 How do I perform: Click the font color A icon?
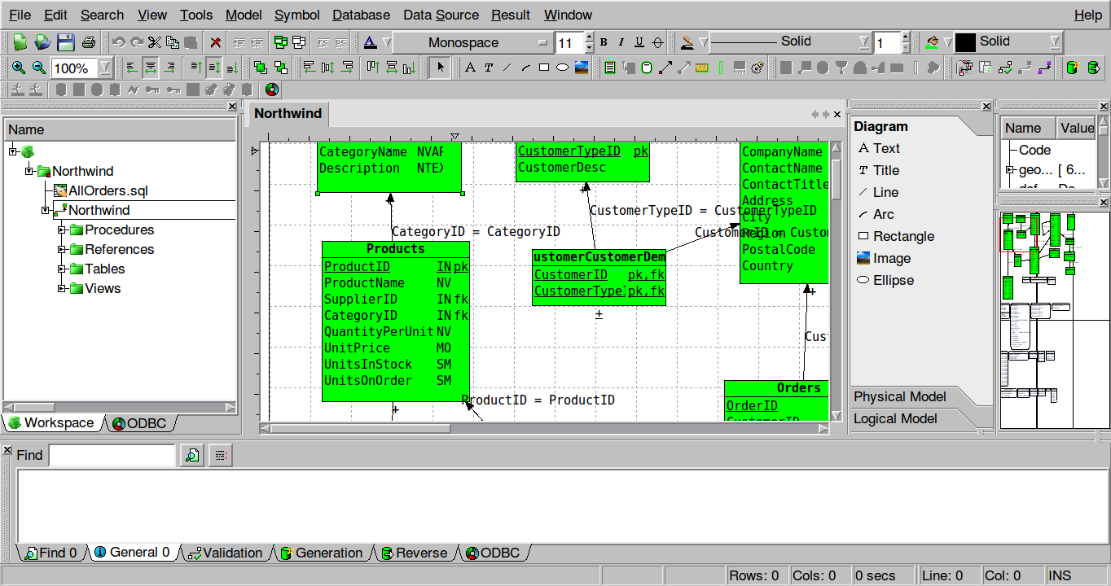click(x=370, y=42)
